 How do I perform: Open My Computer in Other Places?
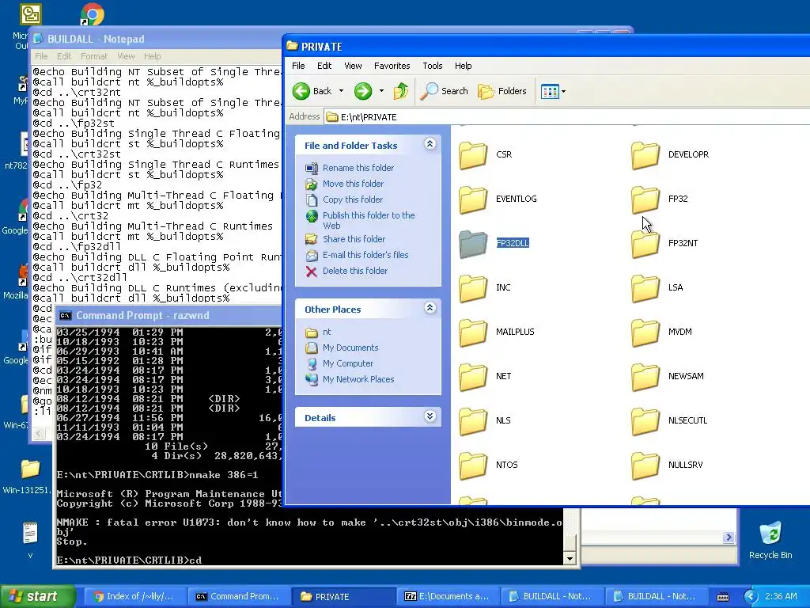348,363
